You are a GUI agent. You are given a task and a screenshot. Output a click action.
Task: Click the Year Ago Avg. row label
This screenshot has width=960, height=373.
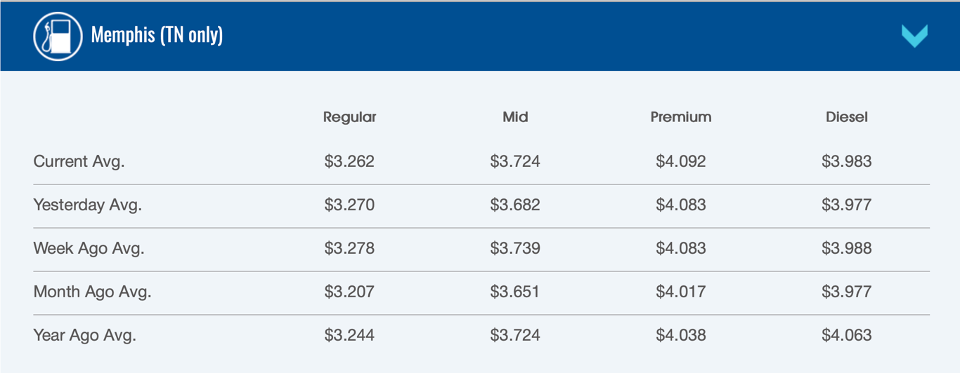click(84, 335)
